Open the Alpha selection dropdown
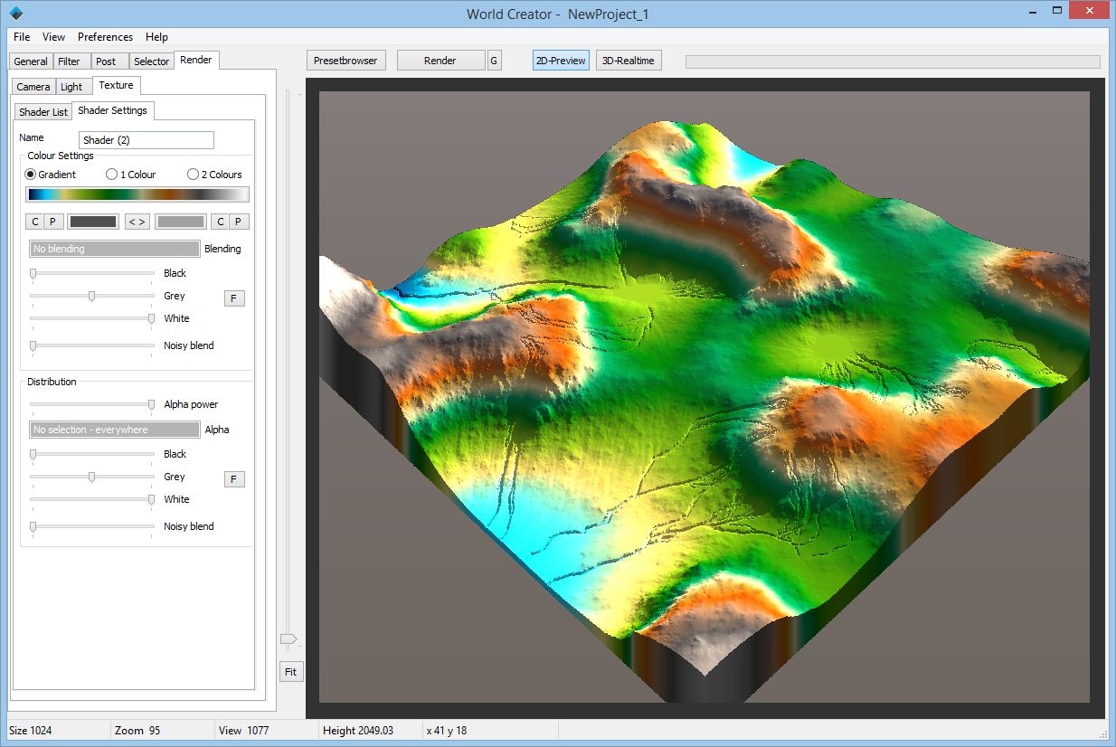1116x747 pixels. (113, 430)
